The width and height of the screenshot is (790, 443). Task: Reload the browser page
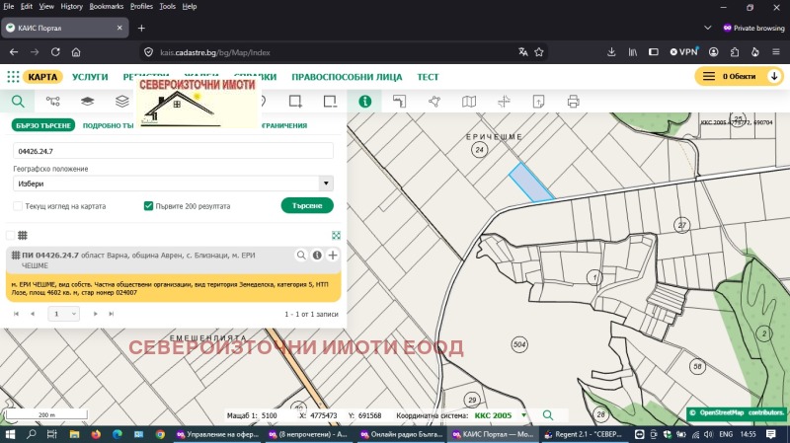(55, 52)
